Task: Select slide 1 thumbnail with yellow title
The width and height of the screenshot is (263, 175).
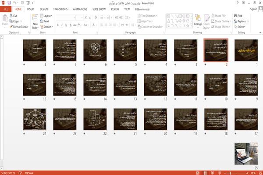Action: (246, 50)
